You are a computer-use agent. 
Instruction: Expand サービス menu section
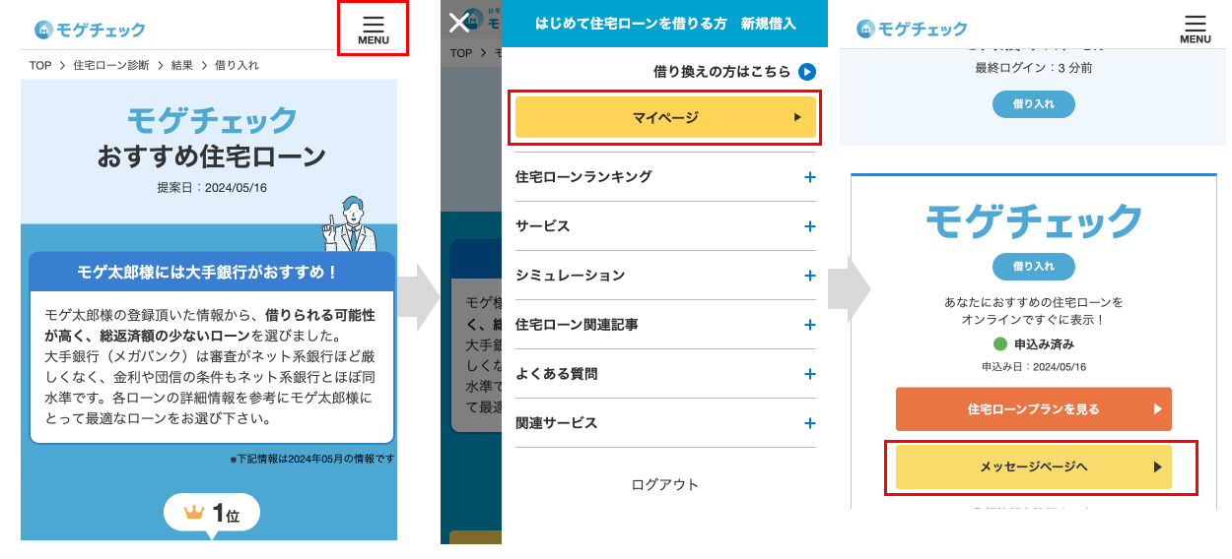point(665,226)
